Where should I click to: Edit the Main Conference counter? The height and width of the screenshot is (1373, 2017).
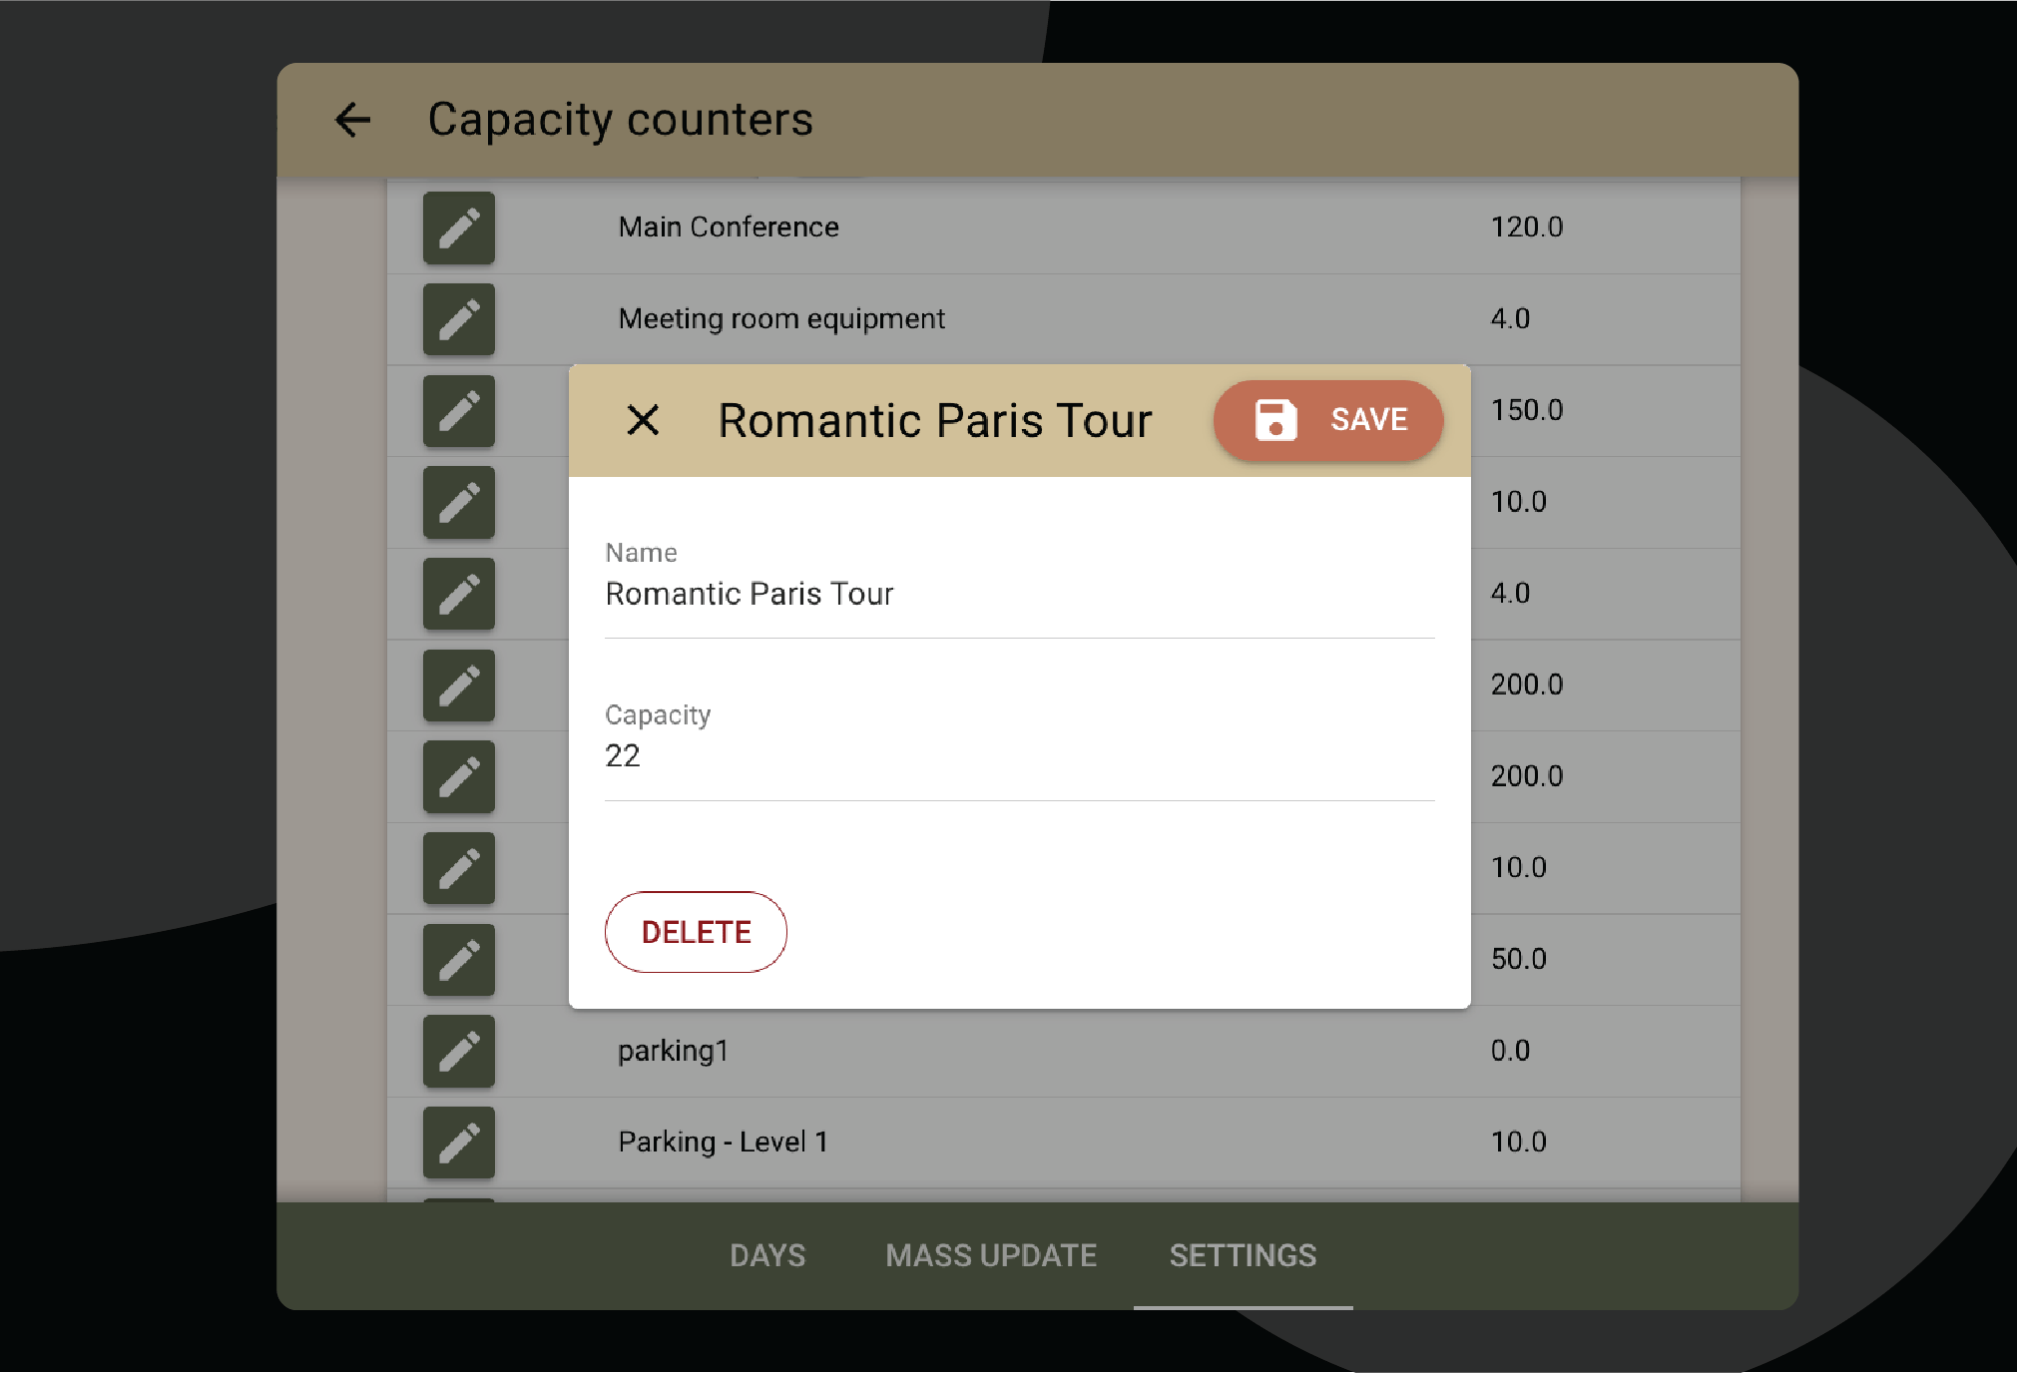[x=459, y=229]
